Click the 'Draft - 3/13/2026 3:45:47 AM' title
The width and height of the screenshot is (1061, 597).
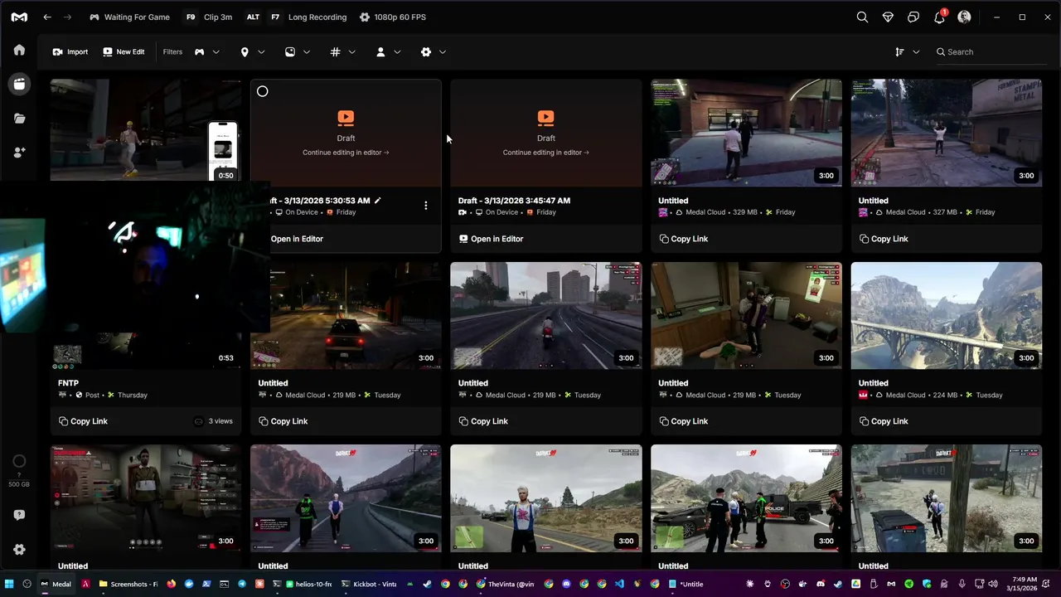click(514, 201)
